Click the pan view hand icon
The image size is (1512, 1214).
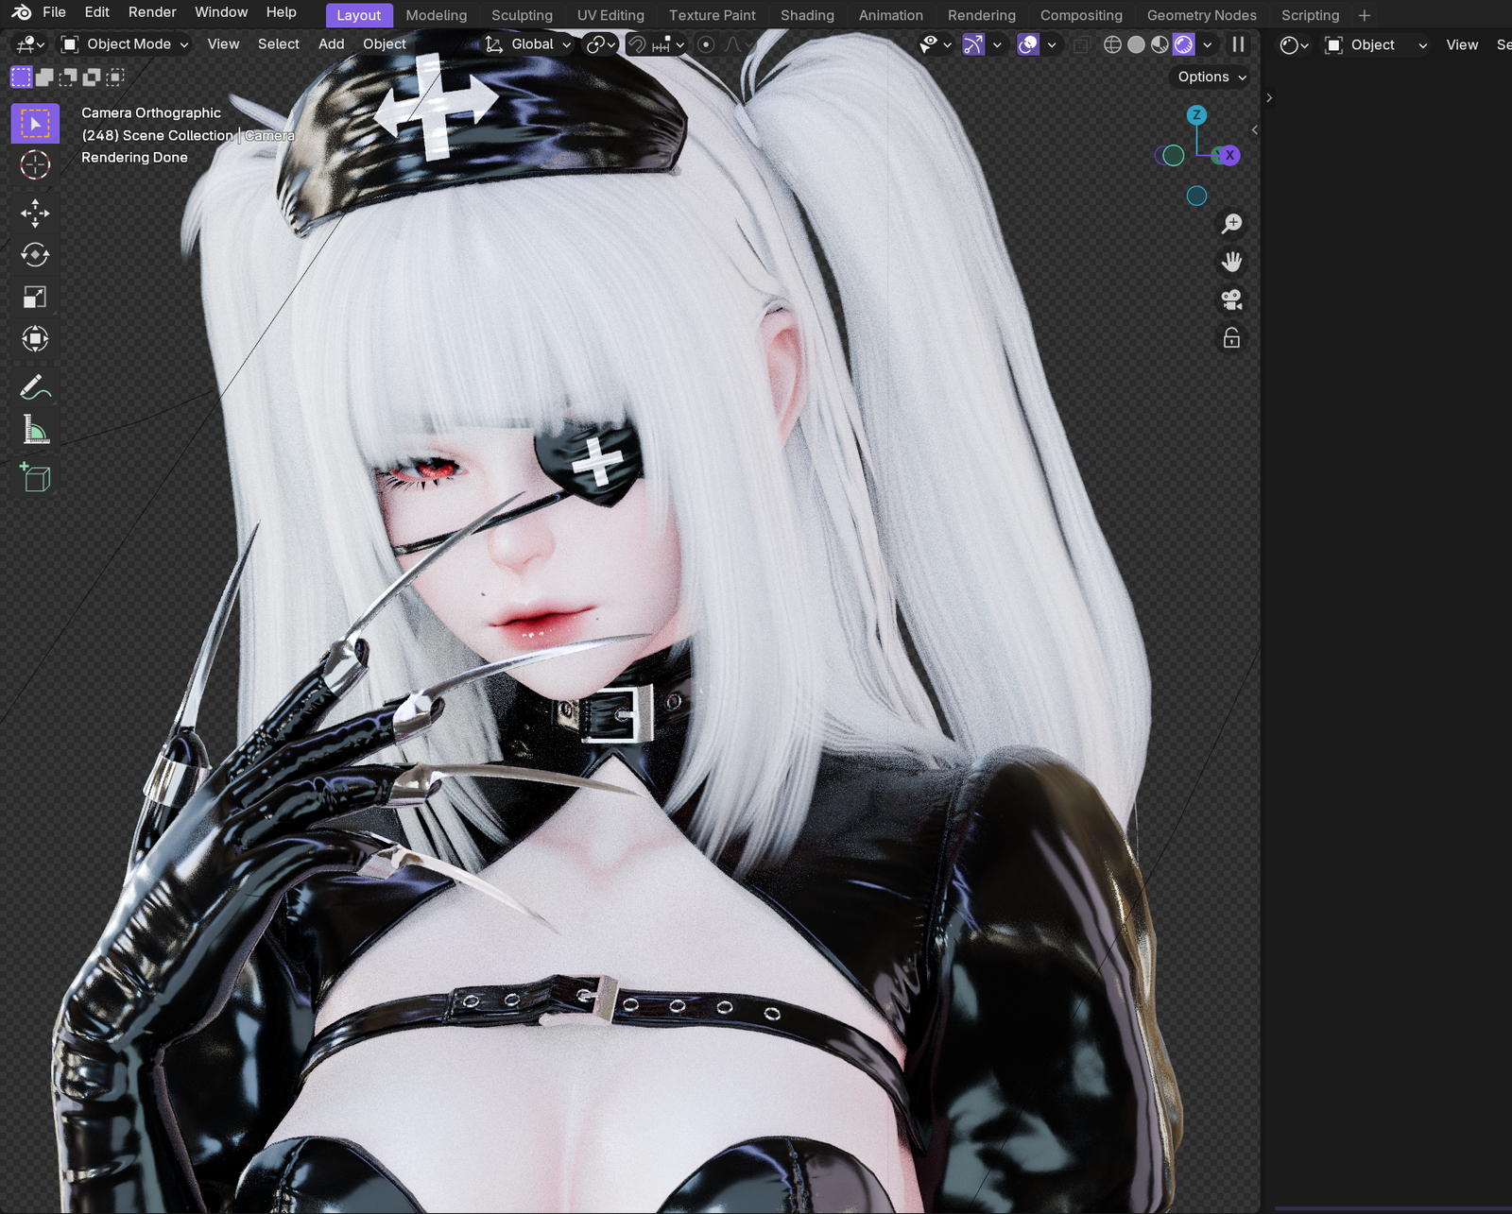tap(1231, 262)
